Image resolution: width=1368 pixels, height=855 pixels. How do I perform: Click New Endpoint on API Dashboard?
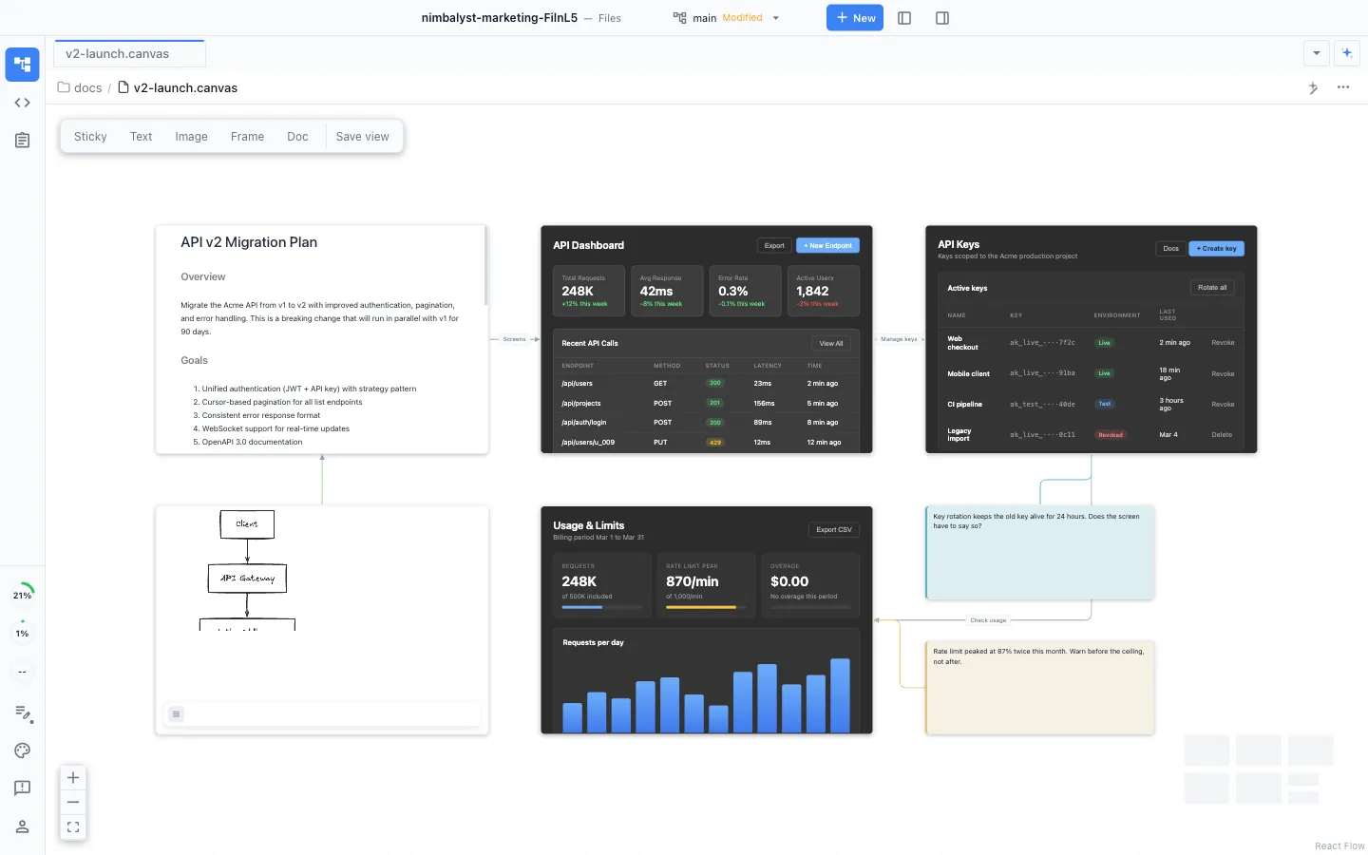(827, 245)
